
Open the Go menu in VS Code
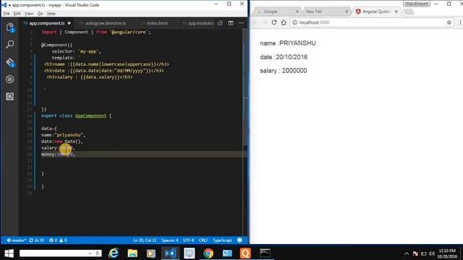pos(41,14)
